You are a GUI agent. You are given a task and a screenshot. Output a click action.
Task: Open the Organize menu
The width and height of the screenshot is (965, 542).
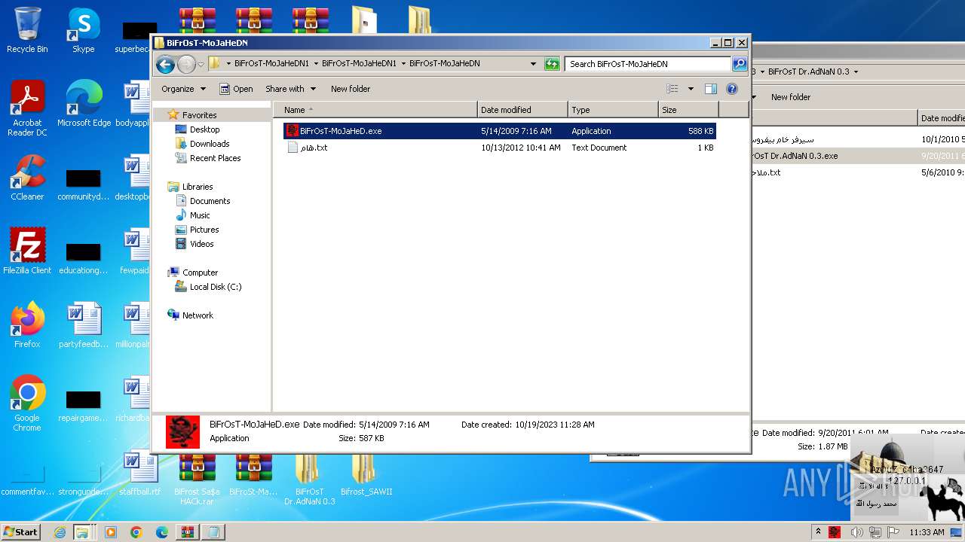(x=183, y=89)
